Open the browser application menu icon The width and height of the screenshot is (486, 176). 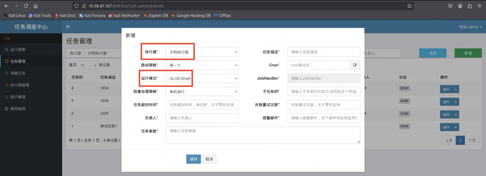click(x=479, y=6)
